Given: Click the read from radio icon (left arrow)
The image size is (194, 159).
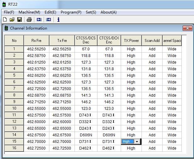Looking at the screenshot, I should pyautogui.click(x=39, y=20).
